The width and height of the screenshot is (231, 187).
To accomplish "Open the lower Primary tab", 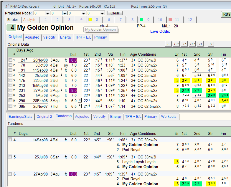I will 151,117.
